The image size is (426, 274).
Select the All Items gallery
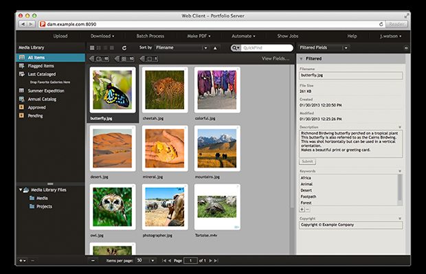(x=51, y=58)
